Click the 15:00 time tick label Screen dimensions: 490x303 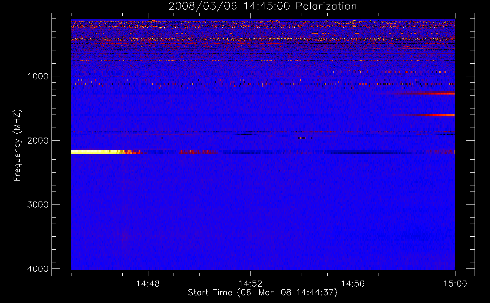(x=455, y=284)
